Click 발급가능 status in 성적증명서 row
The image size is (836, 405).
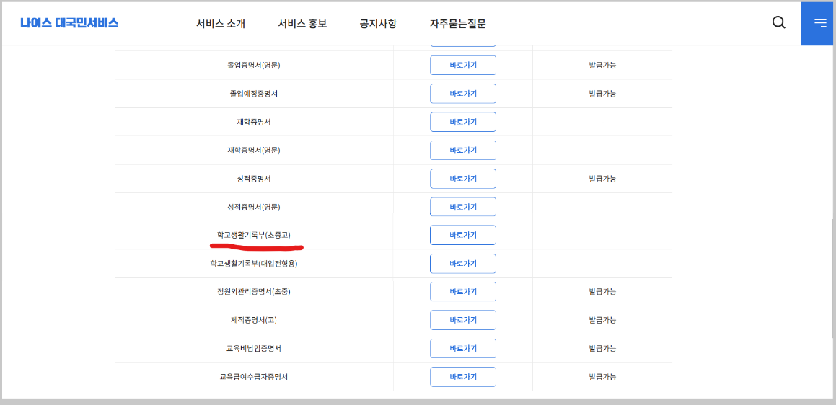tap(602, 179)
